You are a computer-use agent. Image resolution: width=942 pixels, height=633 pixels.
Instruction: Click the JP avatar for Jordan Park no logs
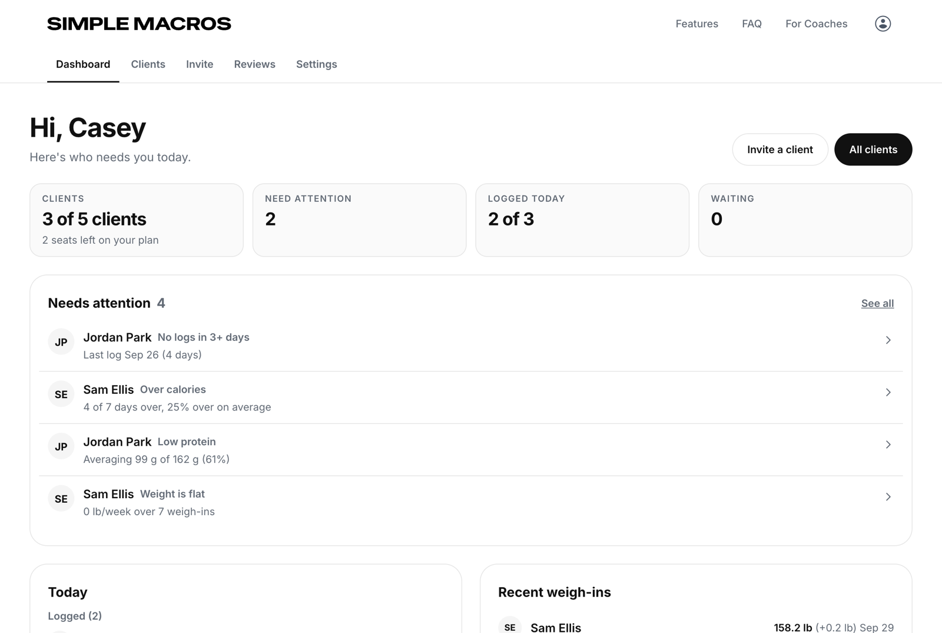tap(61, 342)
